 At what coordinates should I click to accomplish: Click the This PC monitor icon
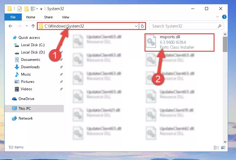(14, 109)
